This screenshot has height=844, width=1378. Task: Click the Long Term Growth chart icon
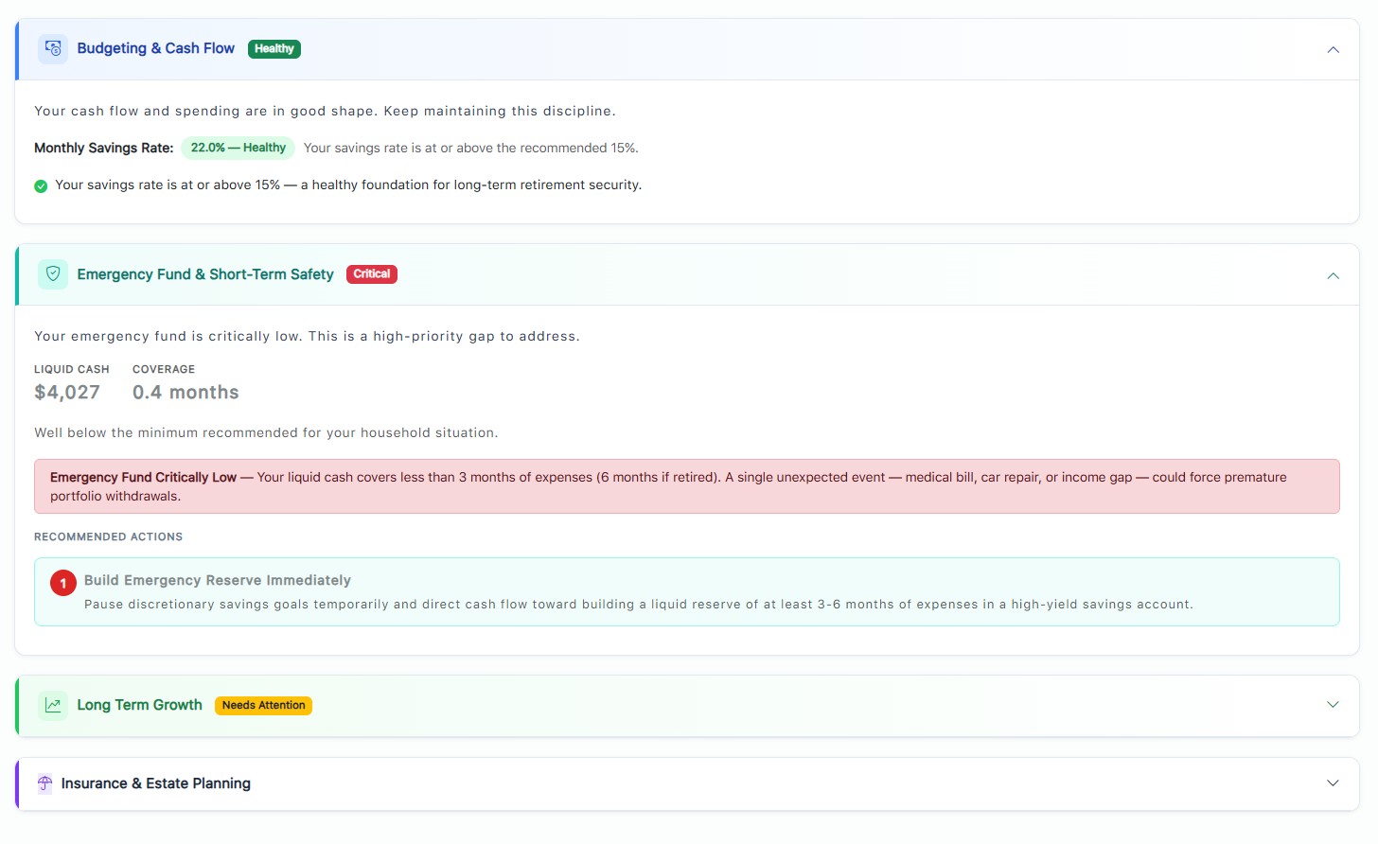click(53, 705)
